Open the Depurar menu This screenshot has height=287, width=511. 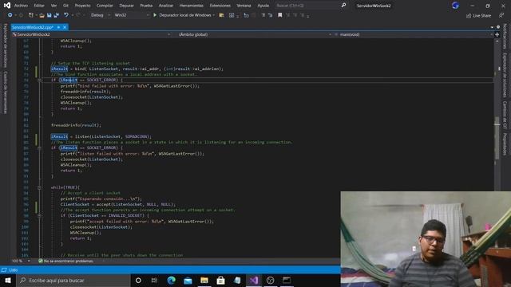[x=126, y=6]
